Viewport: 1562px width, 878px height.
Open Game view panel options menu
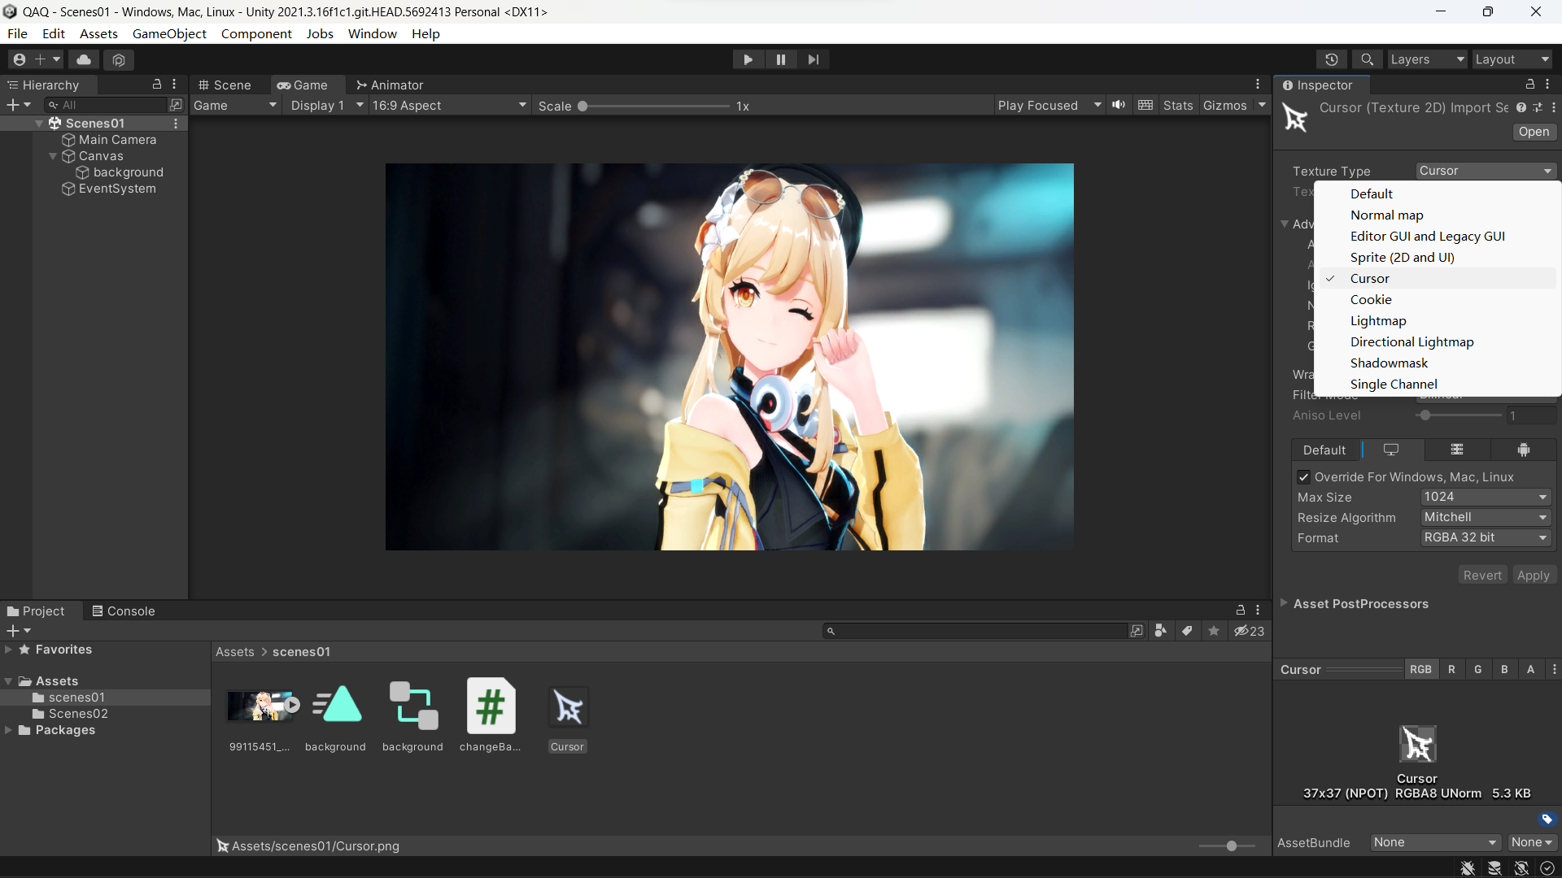pyautogui.click(x=1258, y=85)
